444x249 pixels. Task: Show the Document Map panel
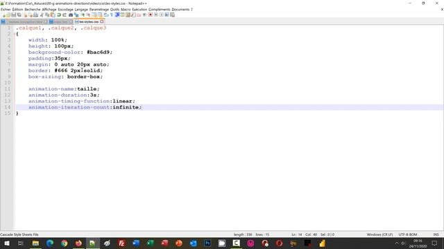(x=128, y=15)
